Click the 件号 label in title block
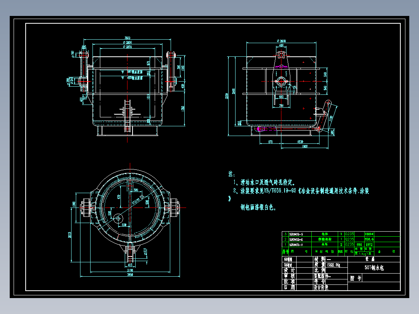The width and height of the screenshot is (419, 314). [319, 282]
